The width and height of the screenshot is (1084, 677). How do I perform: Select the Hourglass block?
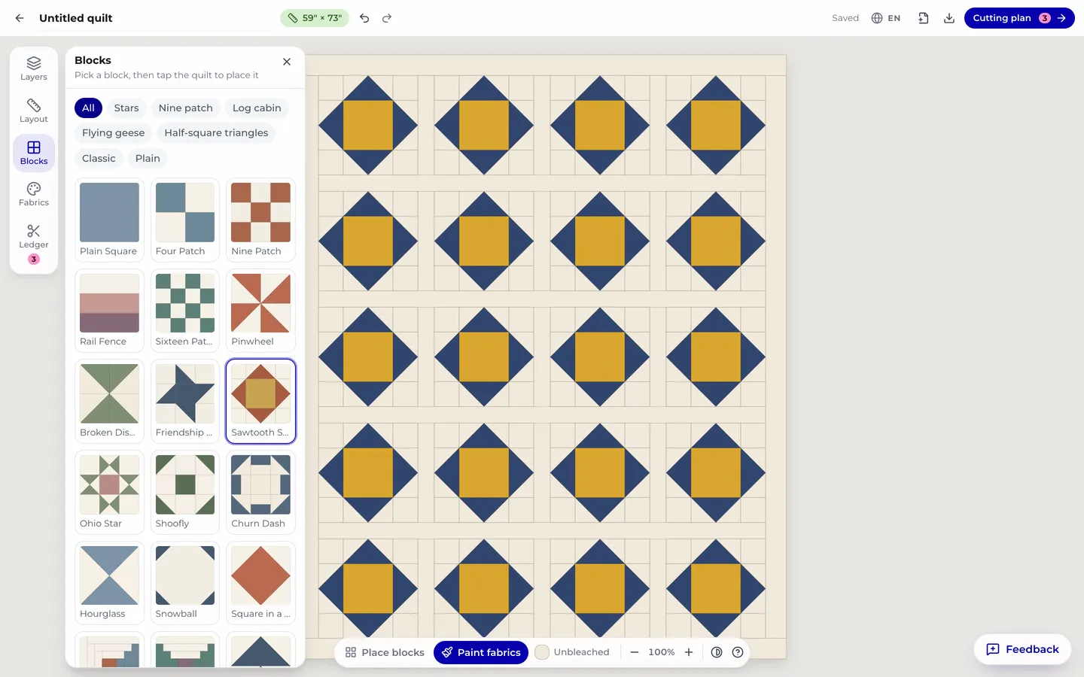109,582
